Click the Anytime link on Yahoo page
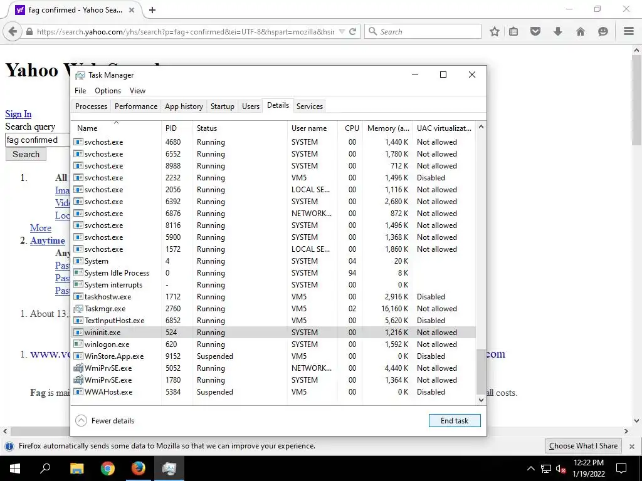 click(x=48, y=240)
